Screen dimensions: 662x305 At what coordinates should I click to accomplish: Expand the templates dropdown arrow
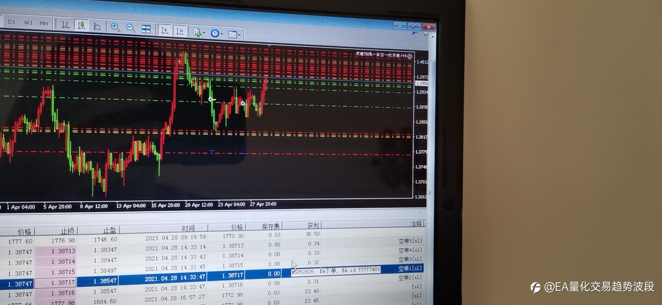click(x=240, y=35)
